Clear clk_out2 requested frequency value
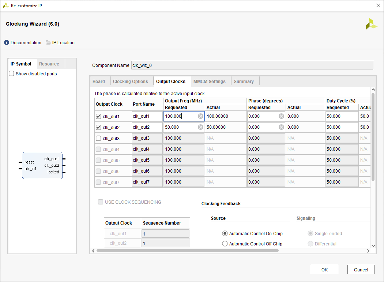Viewport: 384px width, 282px height. pyautogui.click(x=200, y=127)
